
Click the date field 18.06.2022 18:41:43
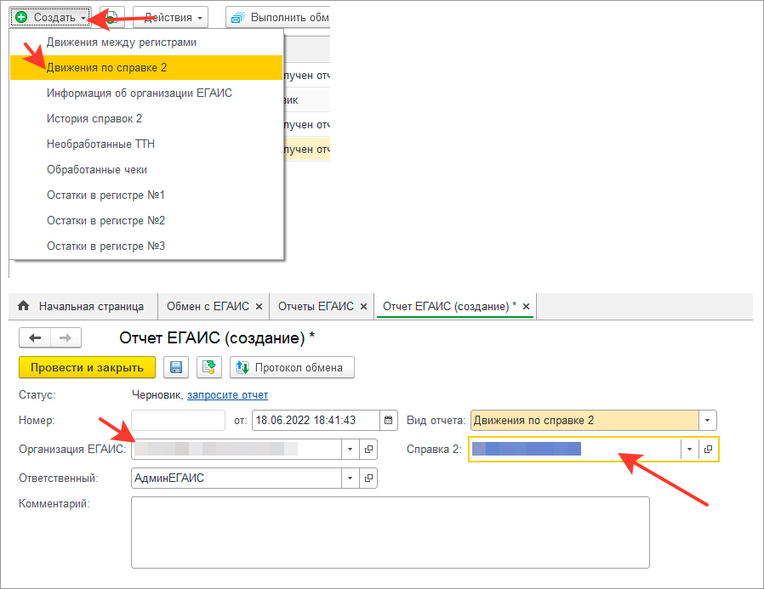pos(316,420)
